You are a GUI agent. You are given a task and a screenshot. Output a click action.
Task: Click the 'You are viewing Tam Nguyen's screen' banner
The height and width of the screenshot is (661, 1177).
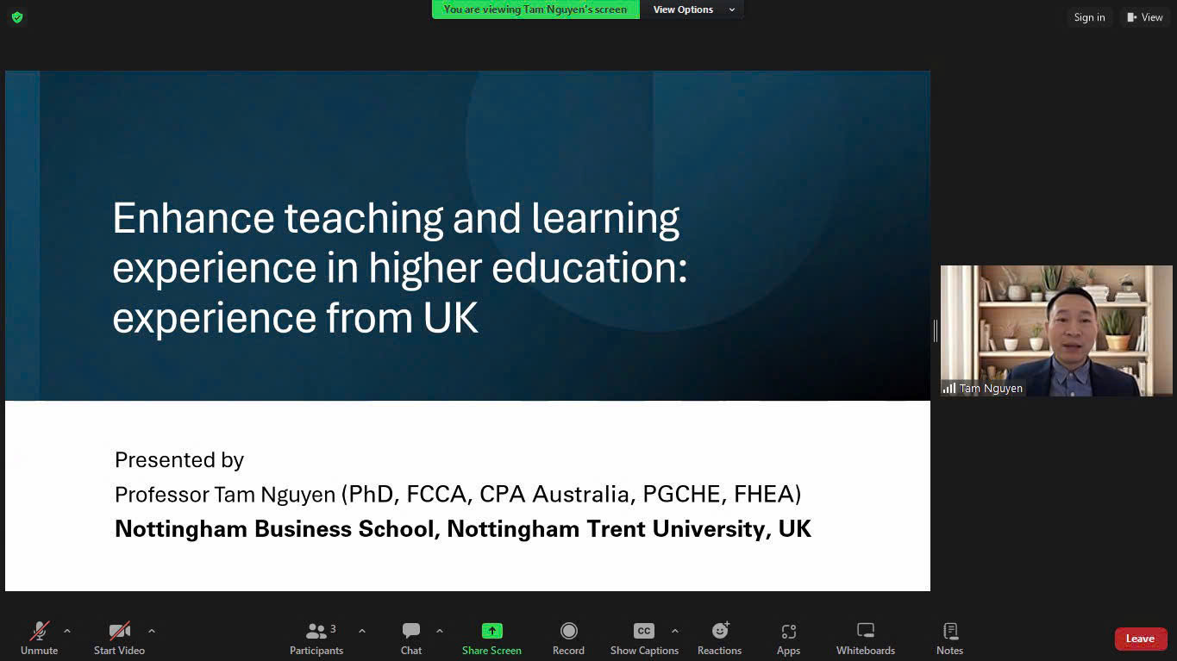click(535, 9)
